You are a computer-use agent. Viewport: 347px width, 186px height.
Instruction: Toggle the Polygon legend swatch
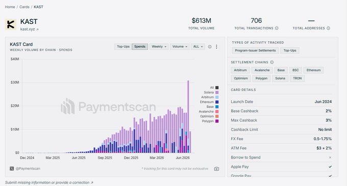point(217,121)
